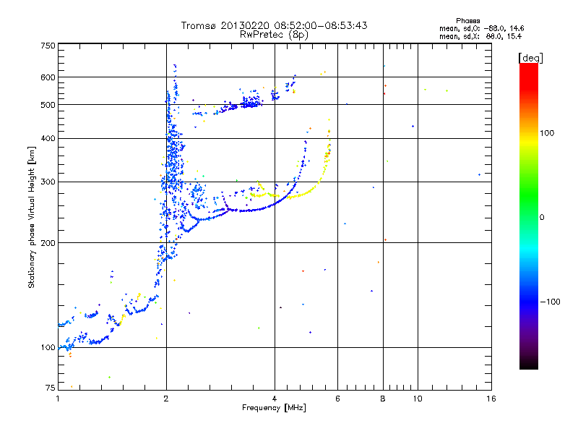The height and width of the screenshot is (434, 578).
Task: Click the "[deg]" colorbar unit label
Action: pos(530,58)
